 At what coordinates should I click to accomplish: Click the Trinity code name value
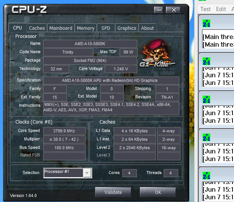coord(68,52)
